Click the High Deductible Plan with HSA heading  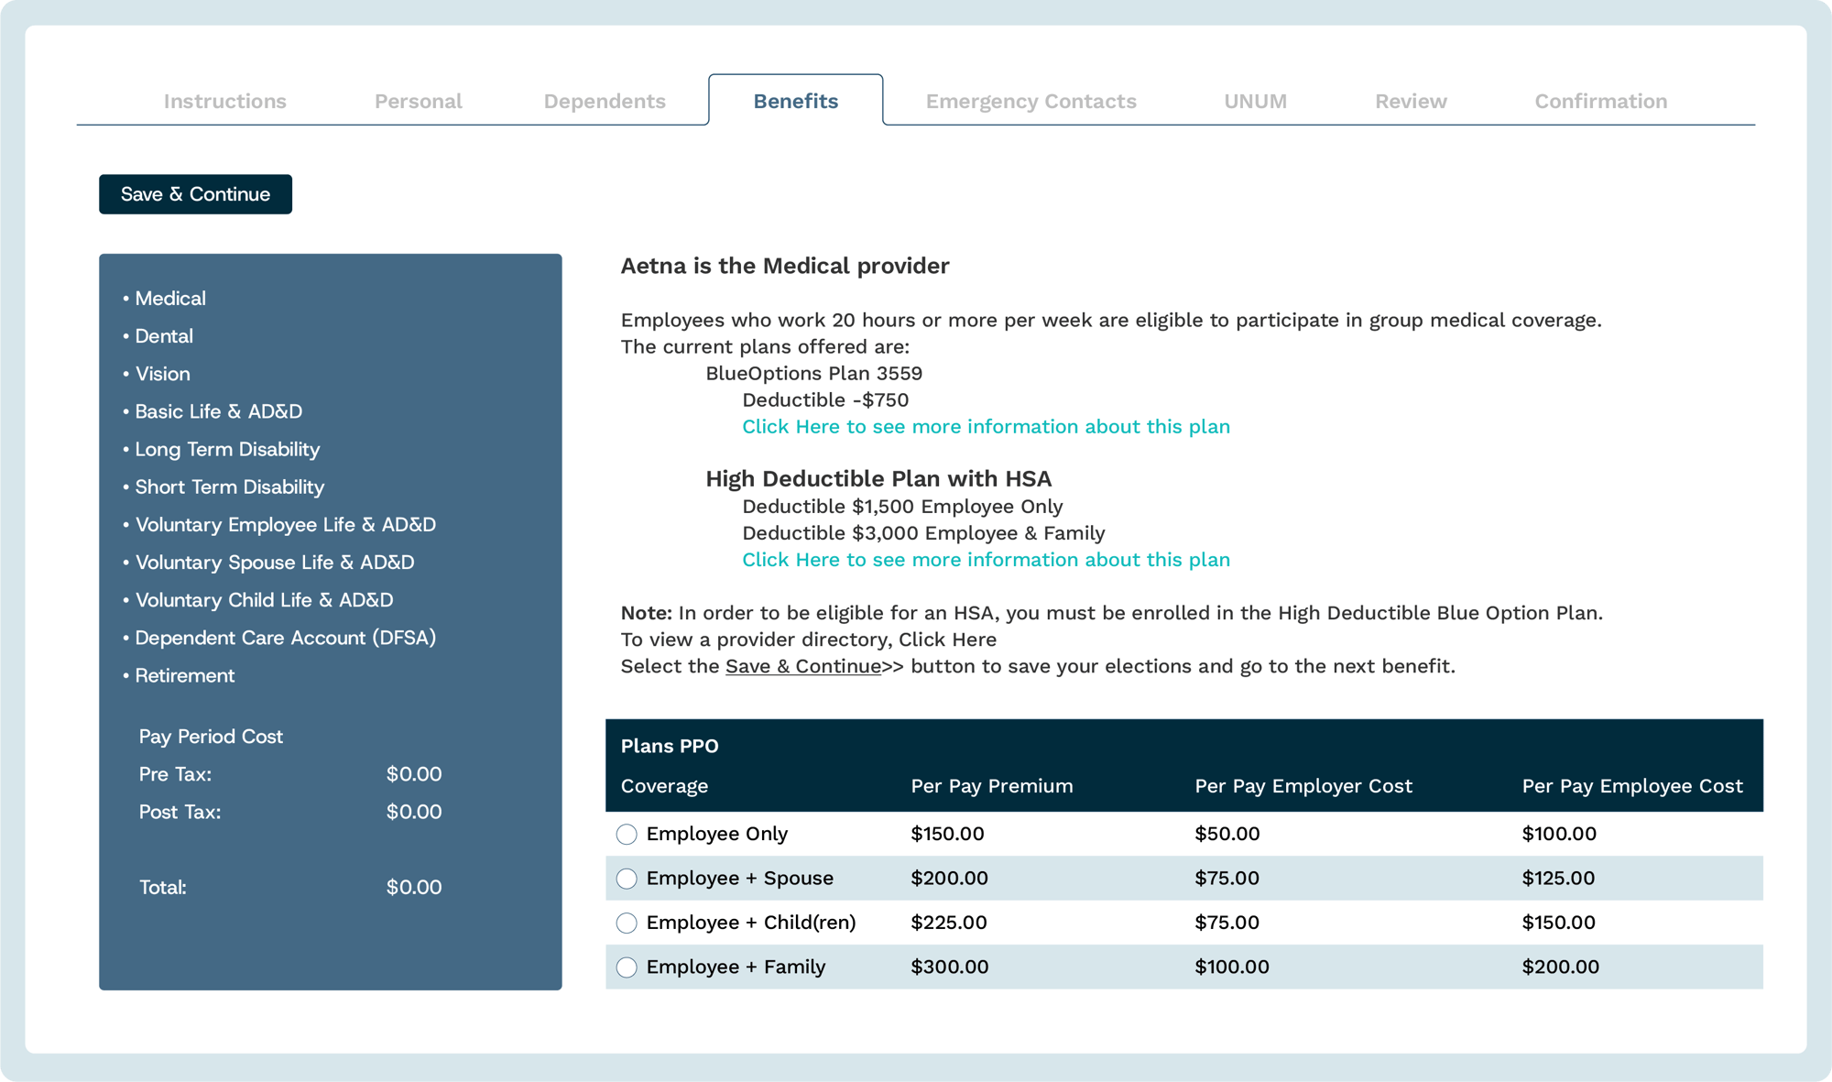pyautogui.click(x=878, y=478)
